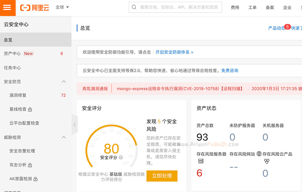Open the 备案 menu
Image resolution: width=302 pixels, height=192 pixels.
pyautogui.click(x=270, y=8)
